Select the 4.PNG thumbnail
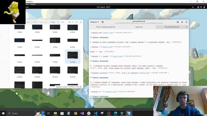This screenshot has width=207, height=116. (72, 27)
